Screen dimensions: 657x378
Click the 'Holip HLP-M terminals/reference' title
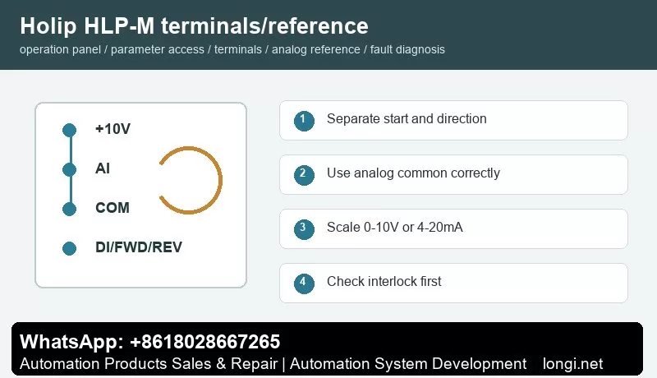click(x=194, y=26)
